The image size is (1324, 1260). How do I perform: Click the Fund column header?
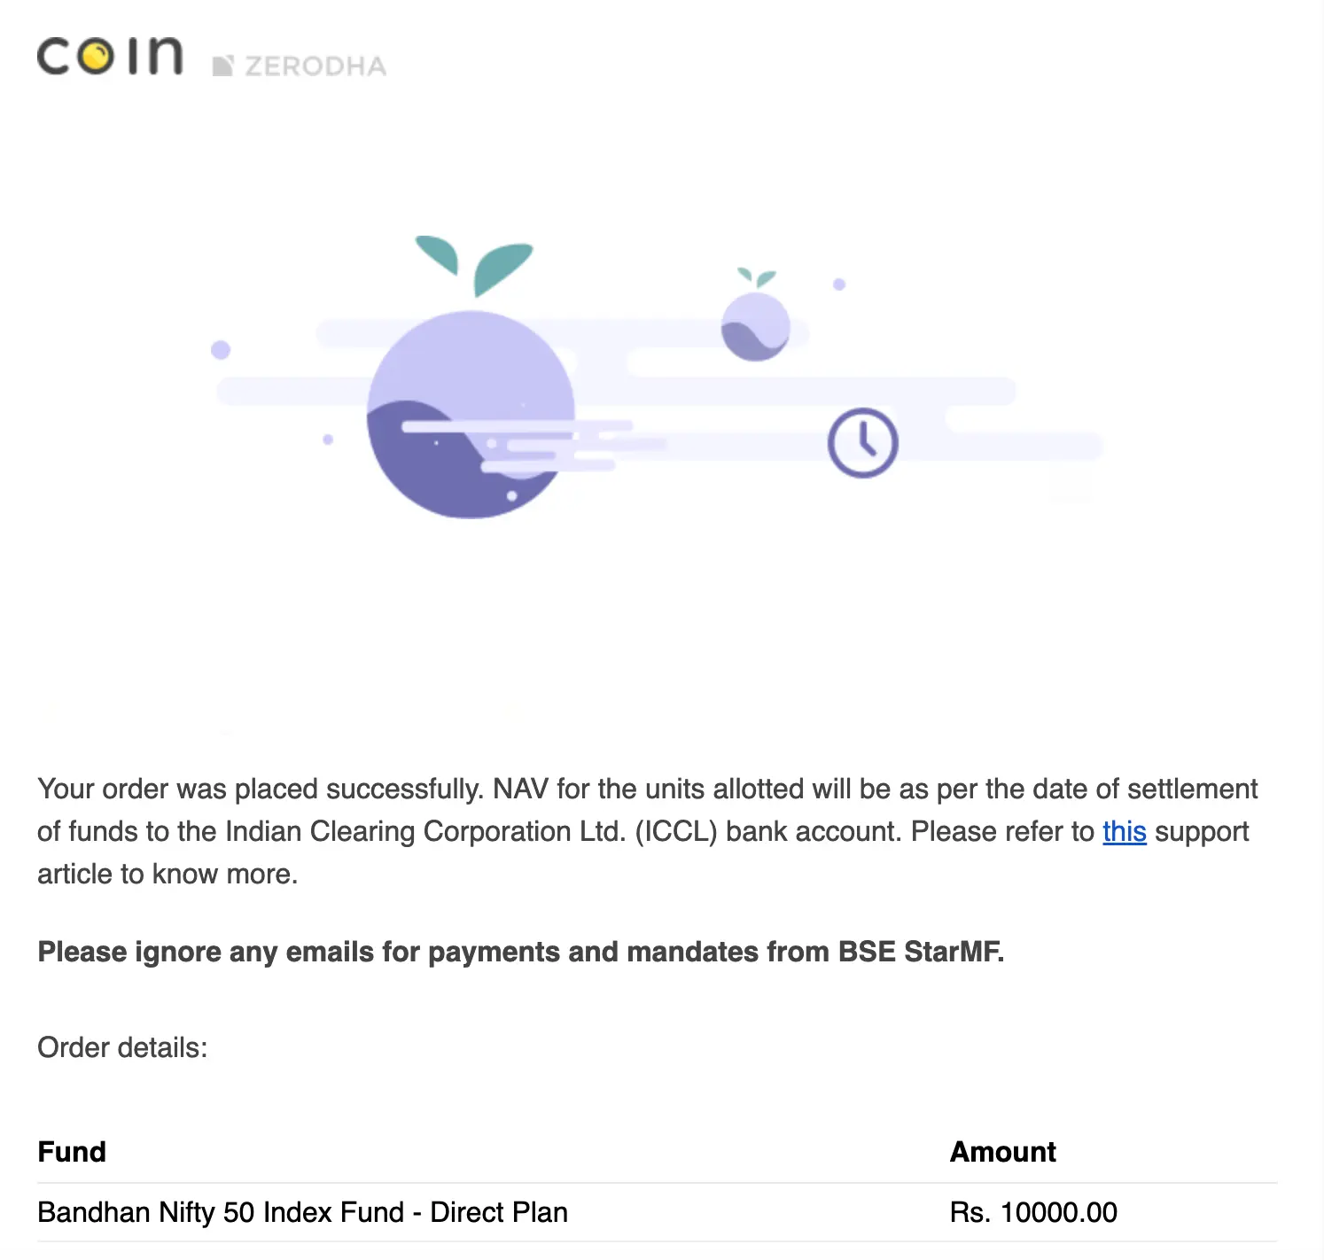[x=72, y=1151]
